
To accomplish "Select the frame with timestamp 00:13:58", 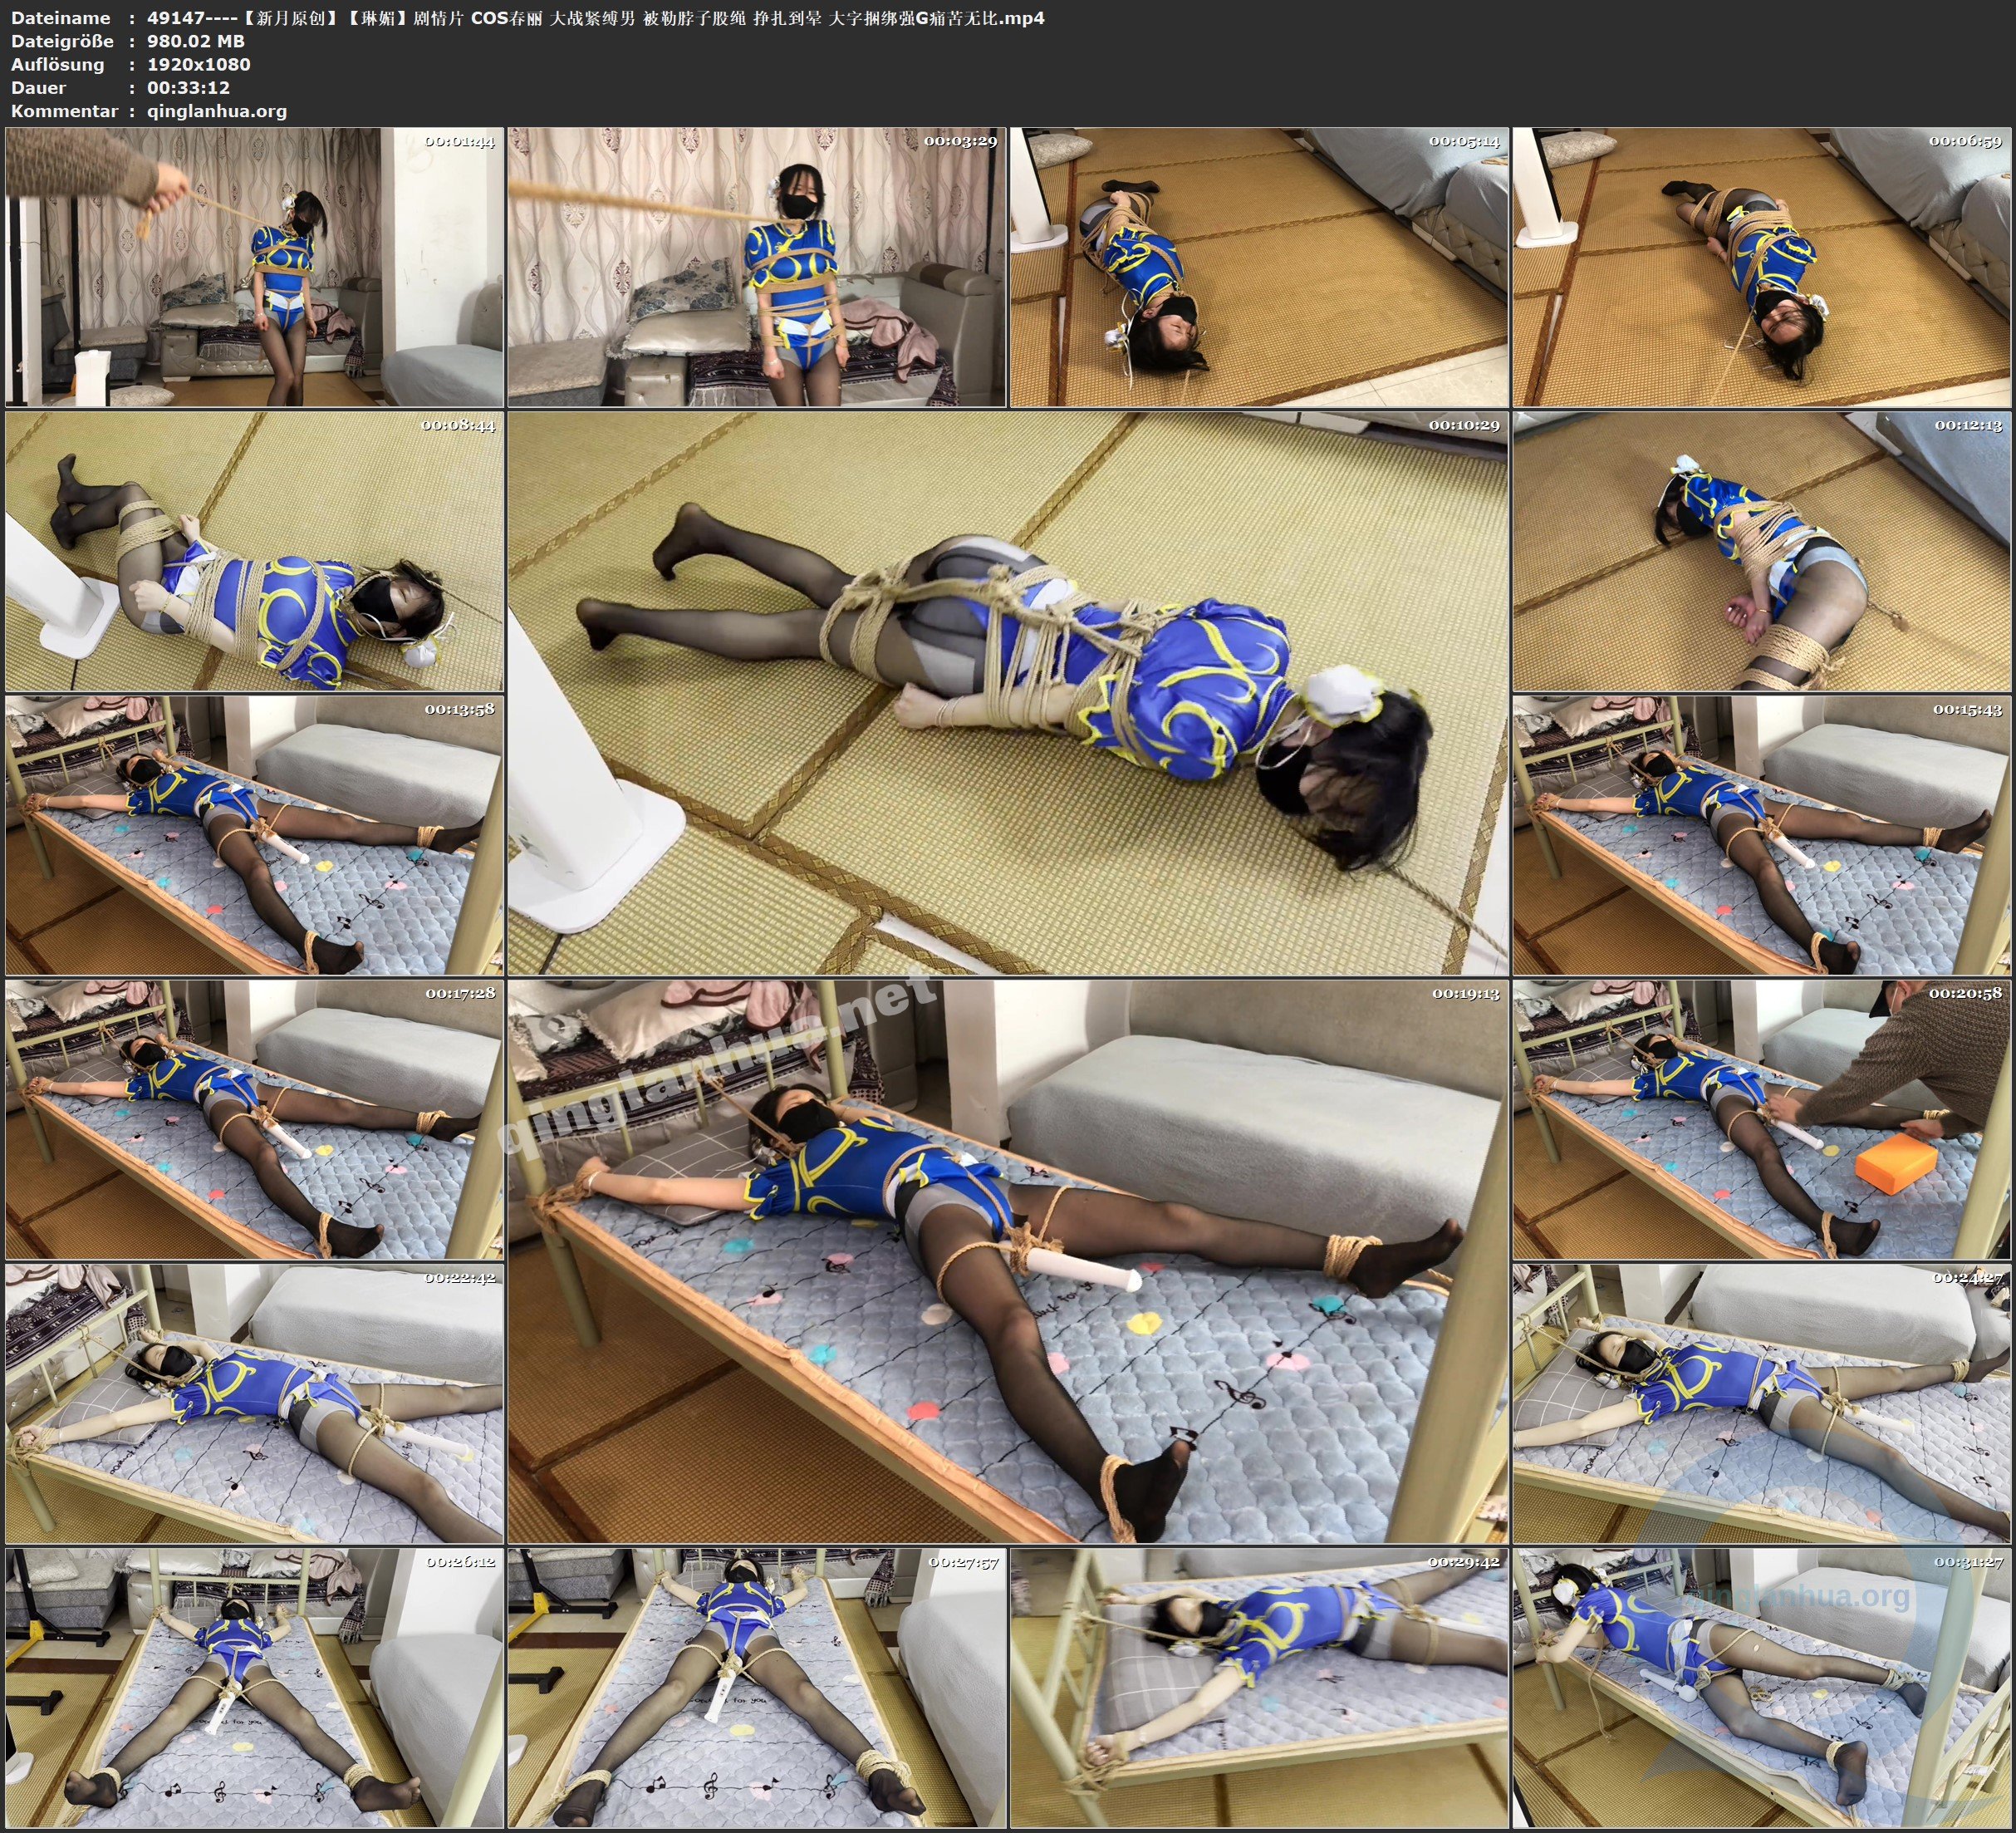I will (x=254, y=835).
